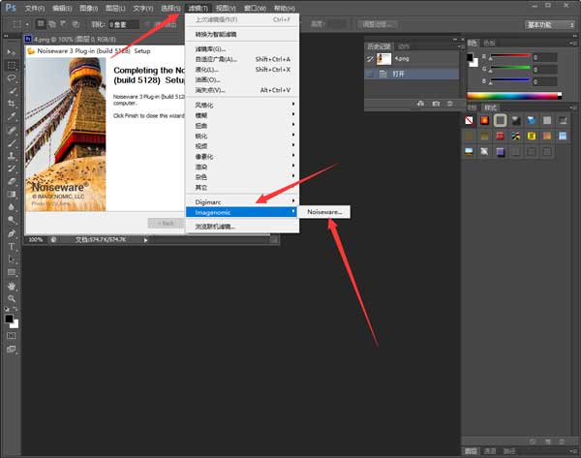Select the Eyedropper tool

12,116
